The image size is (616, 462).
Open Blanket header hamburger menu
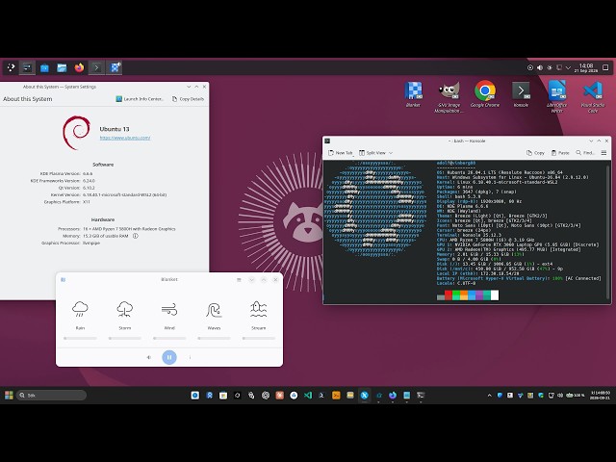click(239, 280)
